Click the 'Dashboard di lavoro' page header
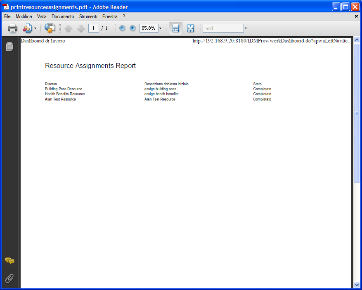 pos(43,41)
